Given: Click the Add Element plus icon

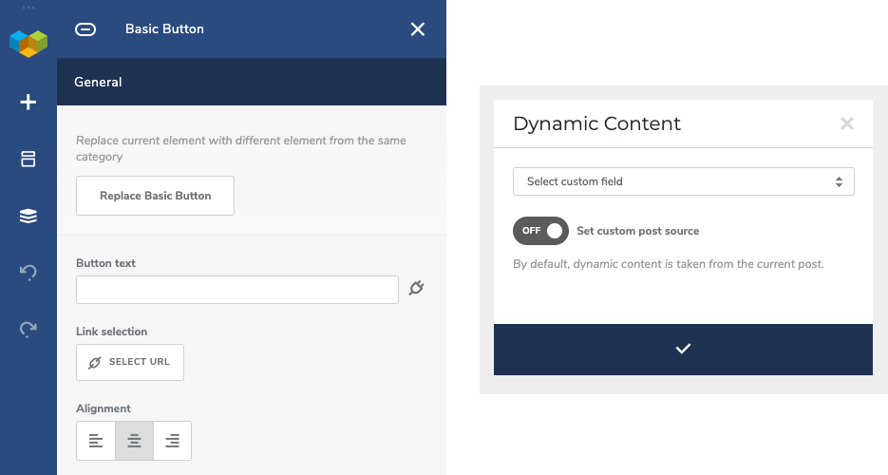Looking at the screenshot, I should tap(28, 103).
